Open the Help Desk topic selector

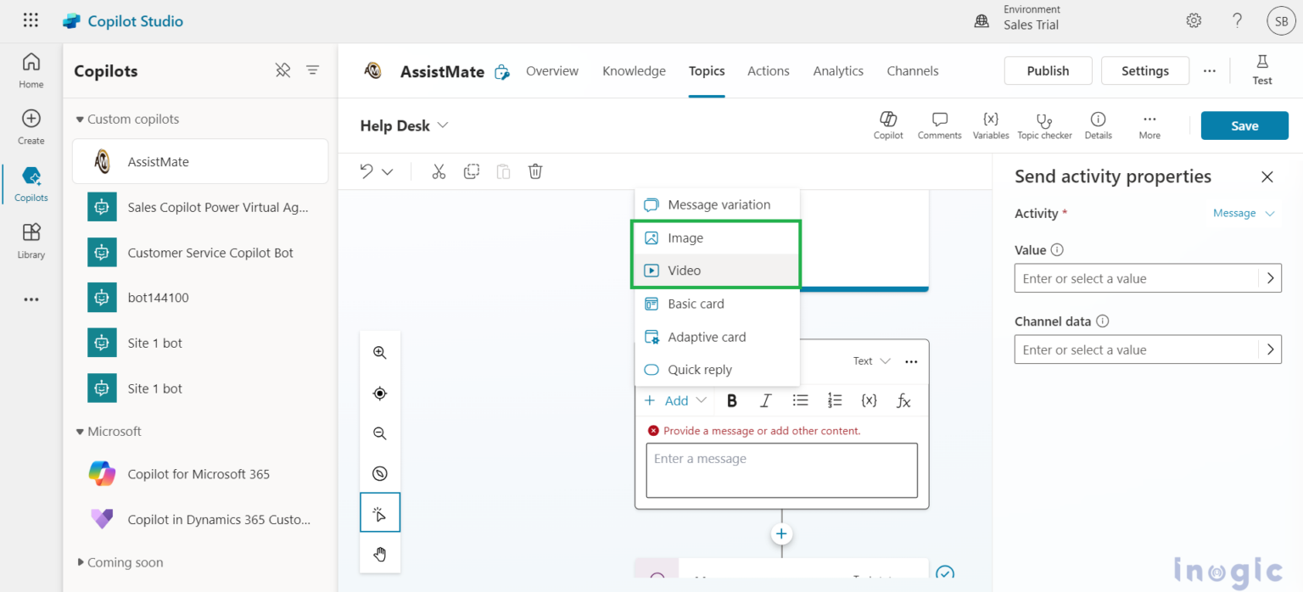tap(404, 125)
